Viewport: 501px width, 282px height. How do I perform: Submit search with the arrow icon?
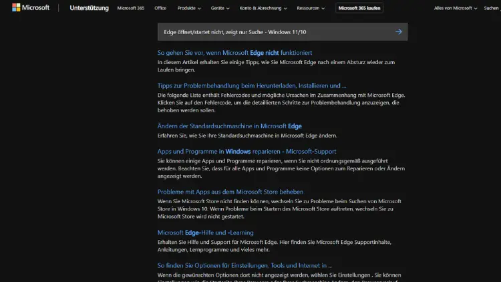398,31
